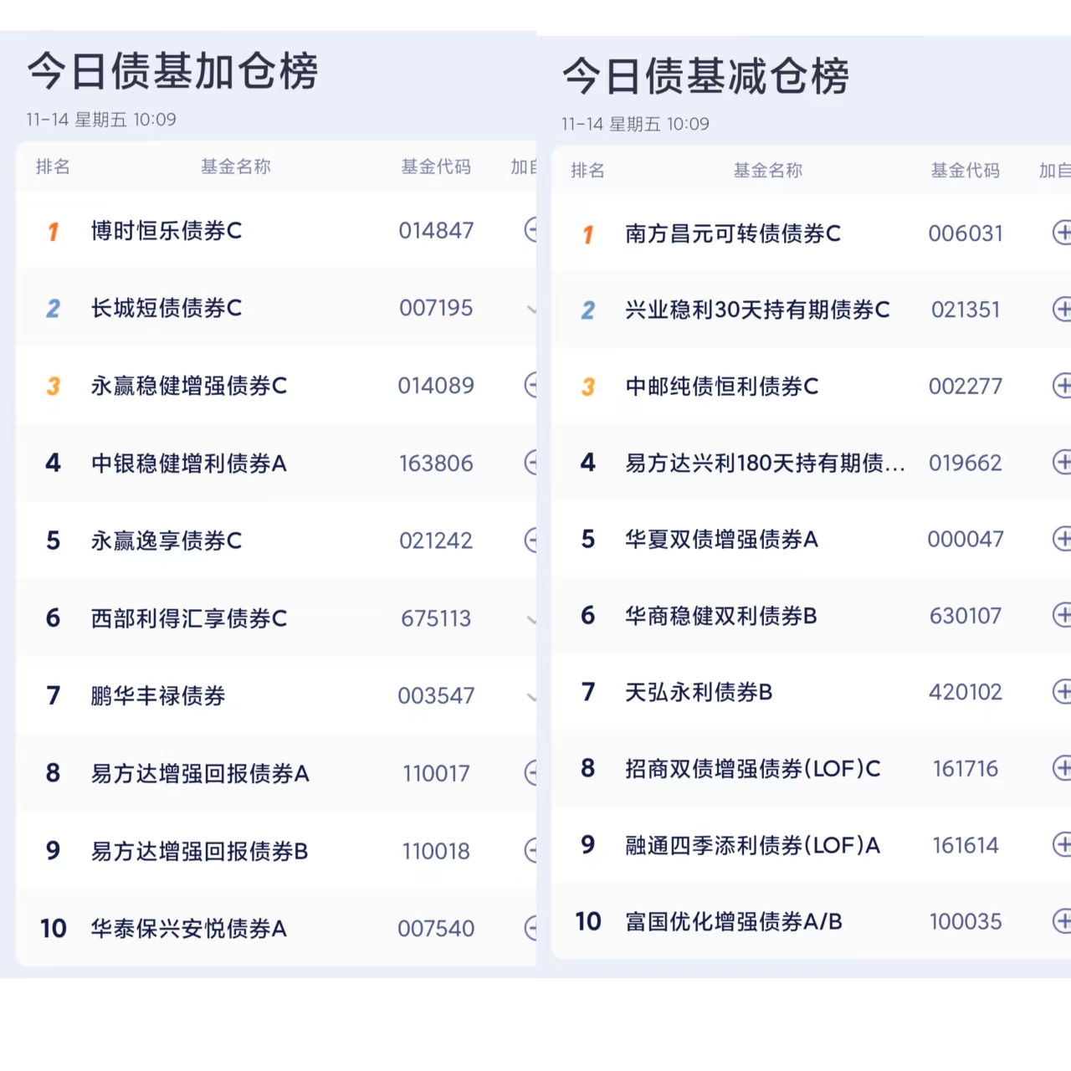Click 基金名称 header in 加仓榜 table
The width and height of the screenshot is (1071, 1071).
coord(235,167)
